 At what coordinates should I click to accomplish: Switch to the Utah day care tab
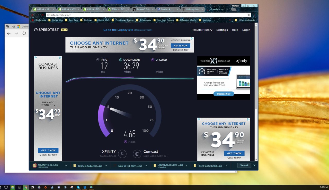[192, 9]
